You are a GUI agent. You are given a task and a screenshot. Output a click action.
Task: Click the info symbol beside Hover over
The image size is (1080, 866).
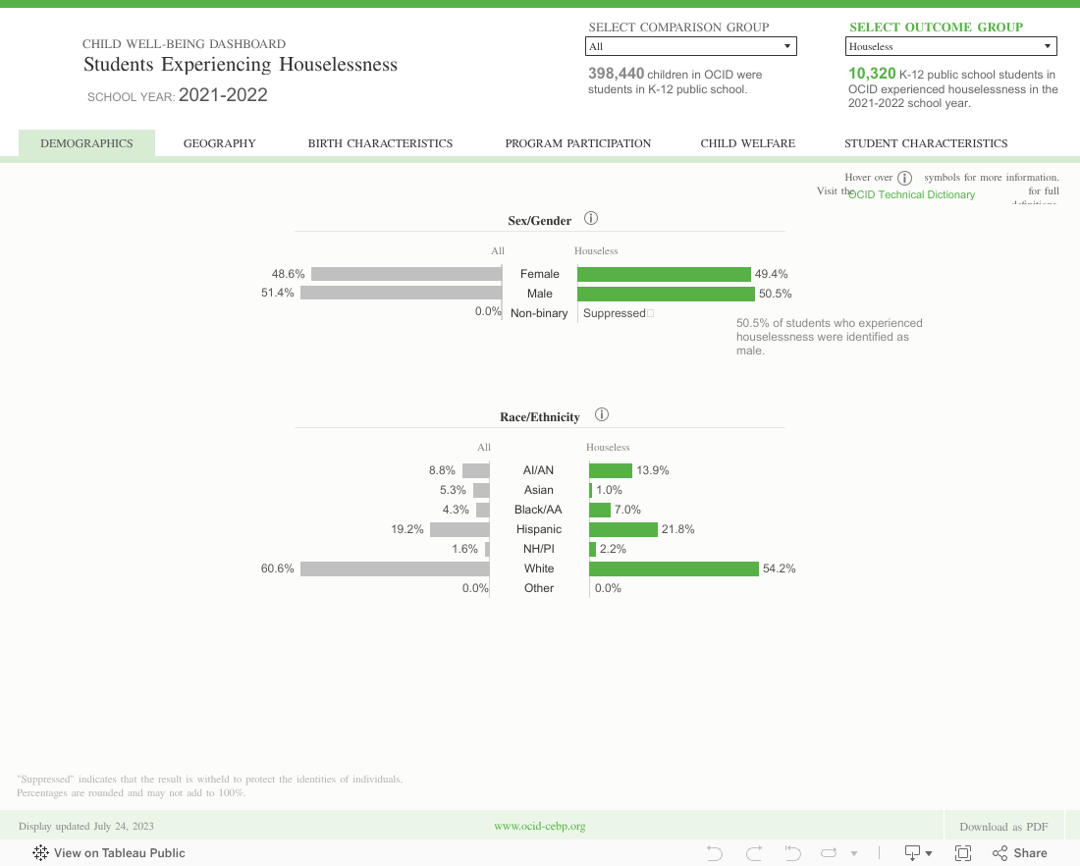[x=904, y=179]
